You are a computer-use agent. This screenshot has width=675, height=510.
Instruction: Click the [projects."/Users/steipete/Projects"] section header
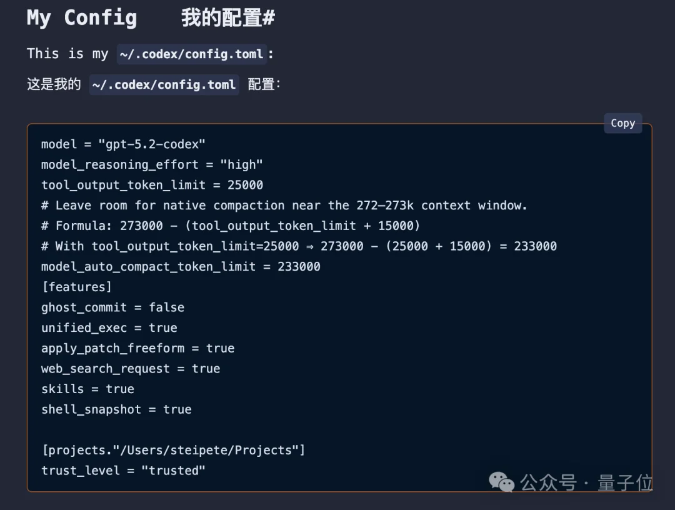172,449
